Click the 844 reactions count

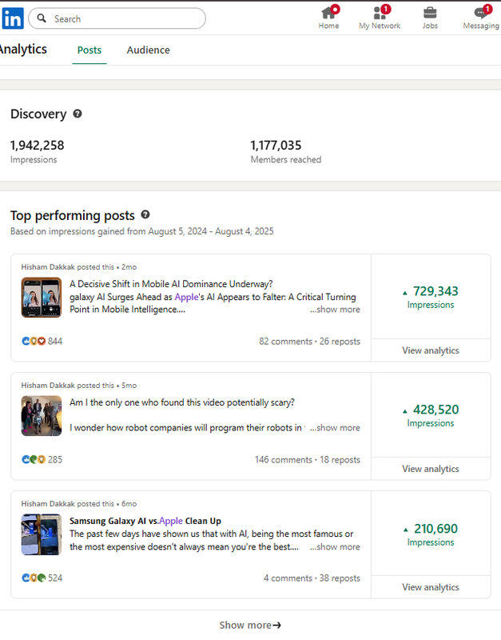click(x=55, y=342)
